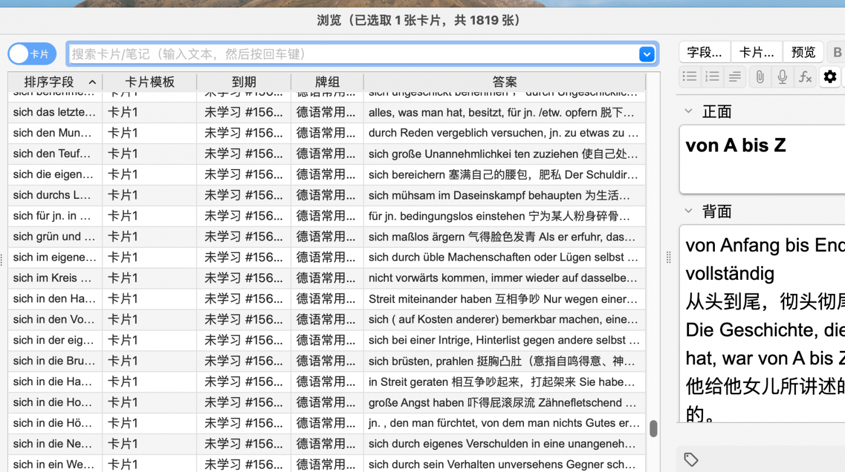The height and width of the screenshot is (472, 845).
Task: Click the card list vertical scrollbar
Action: click(x=653, y=429)
